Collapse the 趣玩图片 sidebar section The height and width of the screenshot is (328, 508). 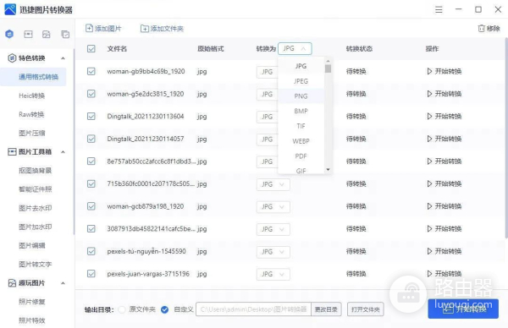coord(63,283)
